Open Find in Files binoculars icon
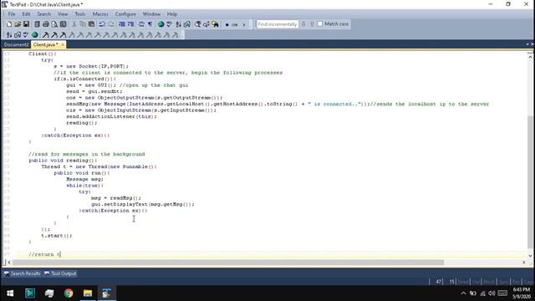 pyautogui.click(x=215, y=24)
